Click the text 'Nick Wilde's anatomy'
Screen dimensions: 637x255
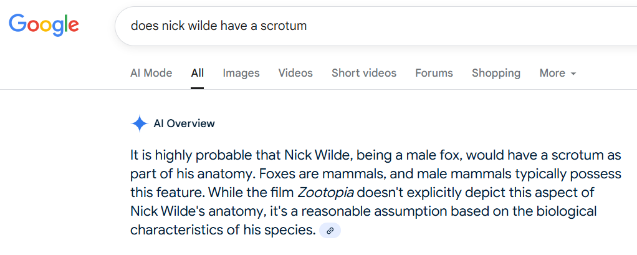(191, 211)
